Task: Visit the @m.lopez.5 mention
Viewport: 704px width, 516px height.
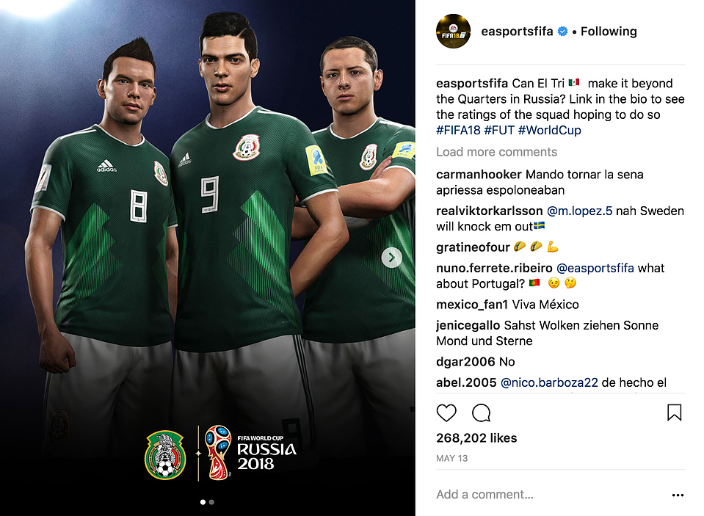Action: pos(579,211)
